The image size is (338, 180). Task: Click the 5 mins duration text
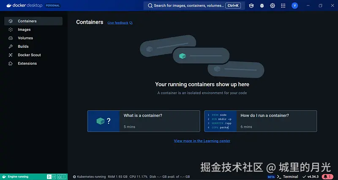129,127
